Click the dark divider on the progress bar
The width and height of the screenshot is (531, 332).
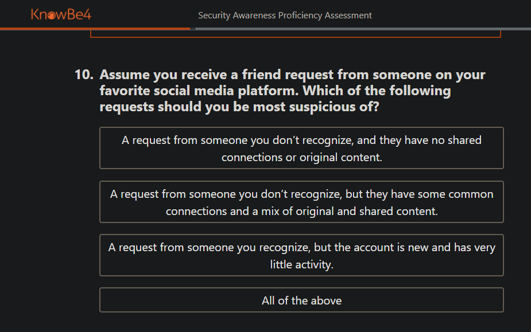[x=193, y=29]
